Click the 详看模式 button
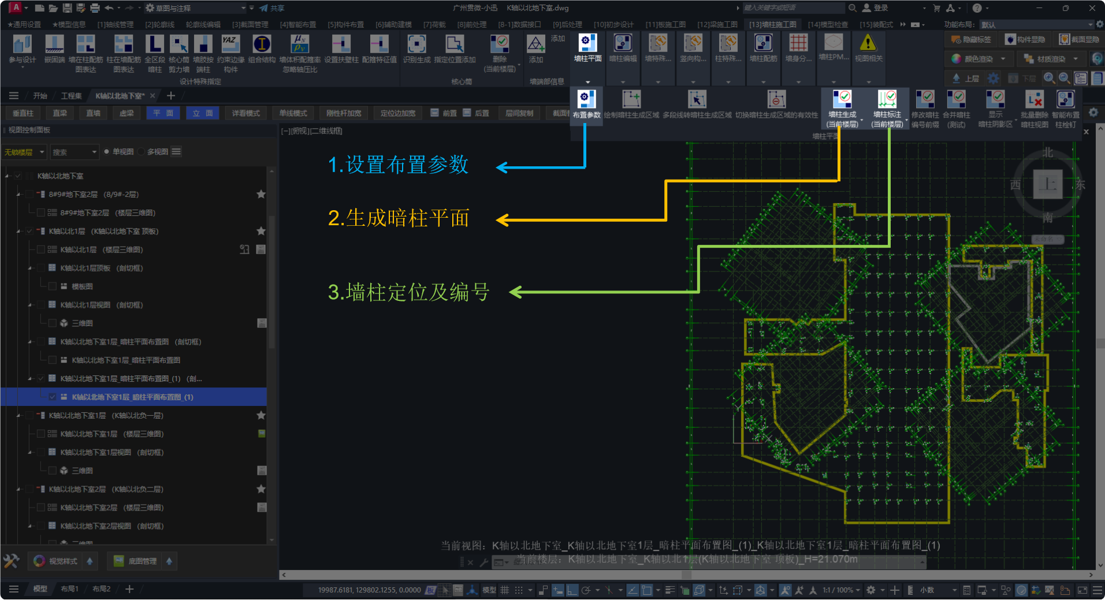 (245, 113)
